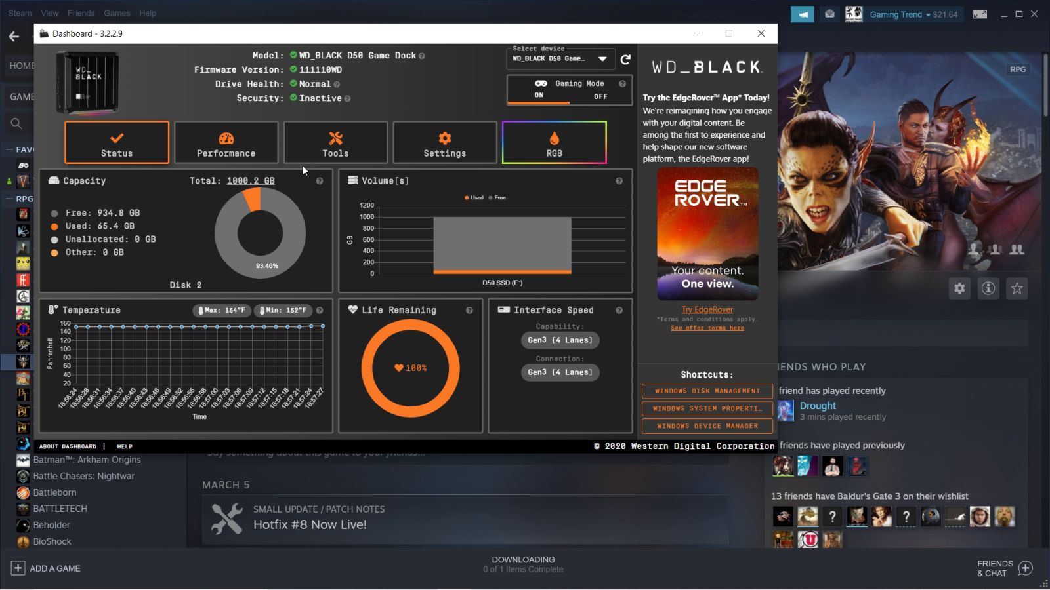
Task: Switch to the Performance tab
Action: pyautogui.click(x=226, y=142)
